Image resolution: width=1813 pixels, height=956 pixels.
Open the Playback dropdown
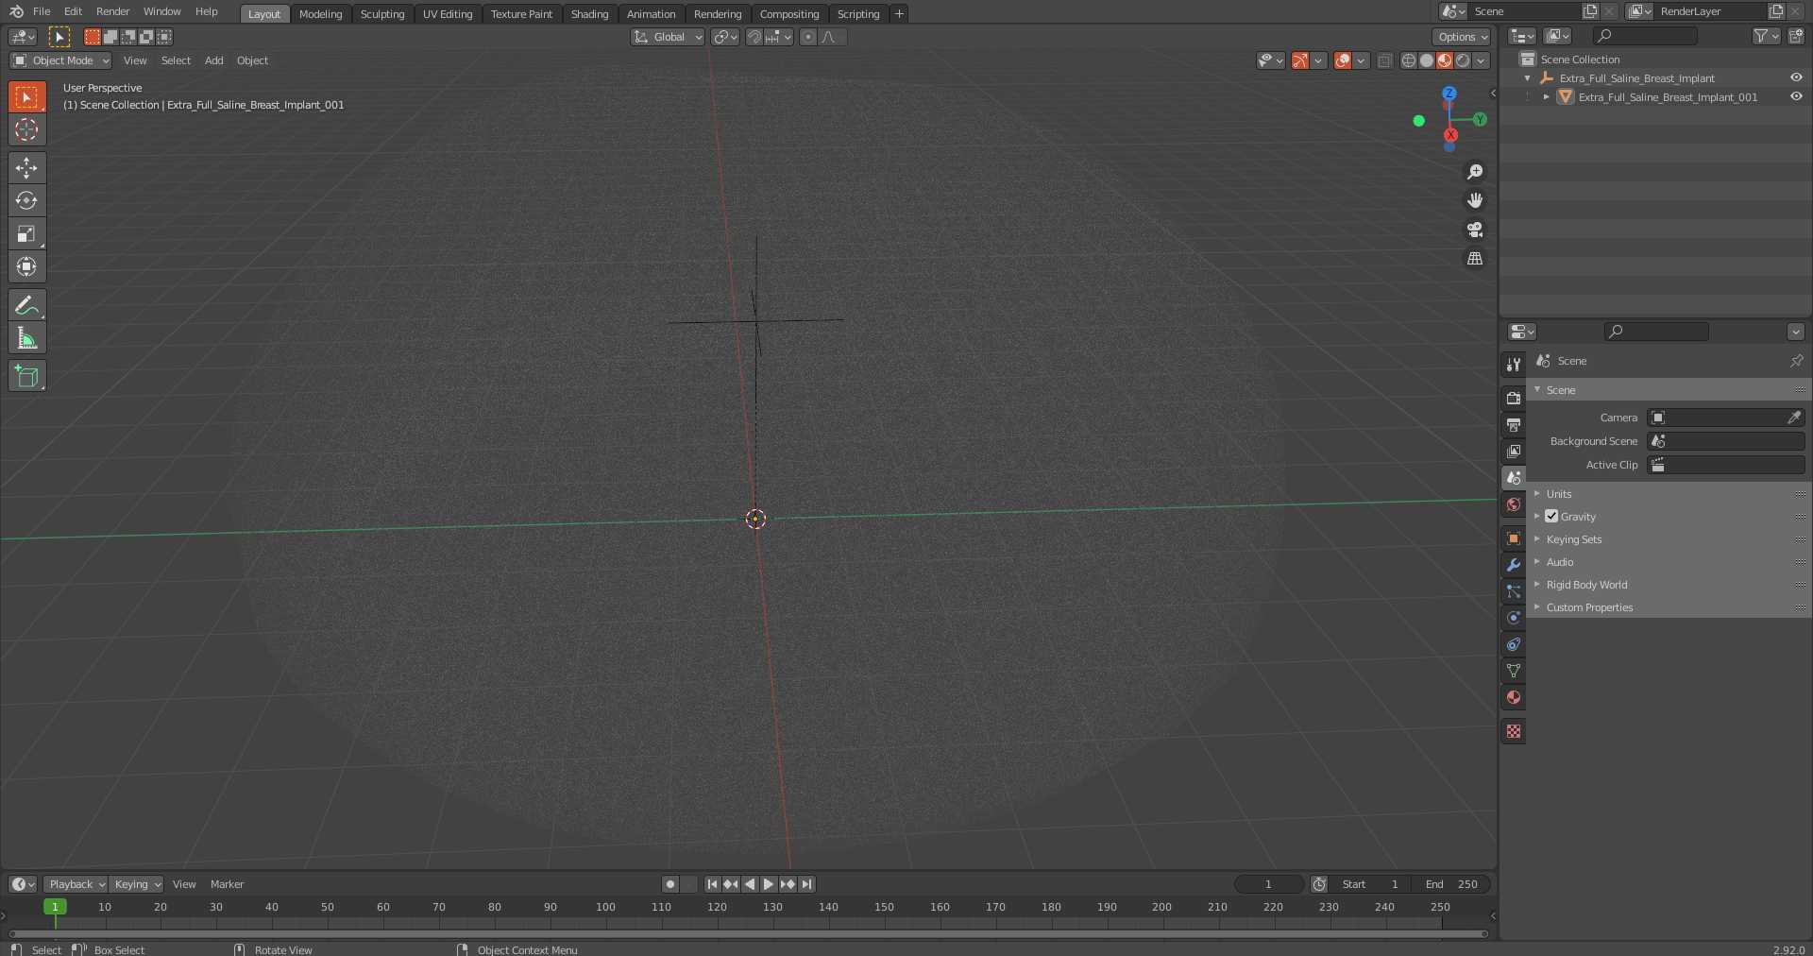click(76, 884)
